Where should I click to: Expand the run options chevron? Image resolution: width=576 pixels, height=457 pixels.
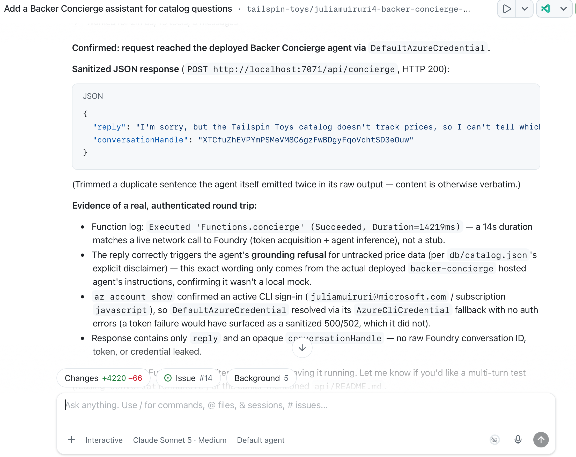(x=525, y=9)
